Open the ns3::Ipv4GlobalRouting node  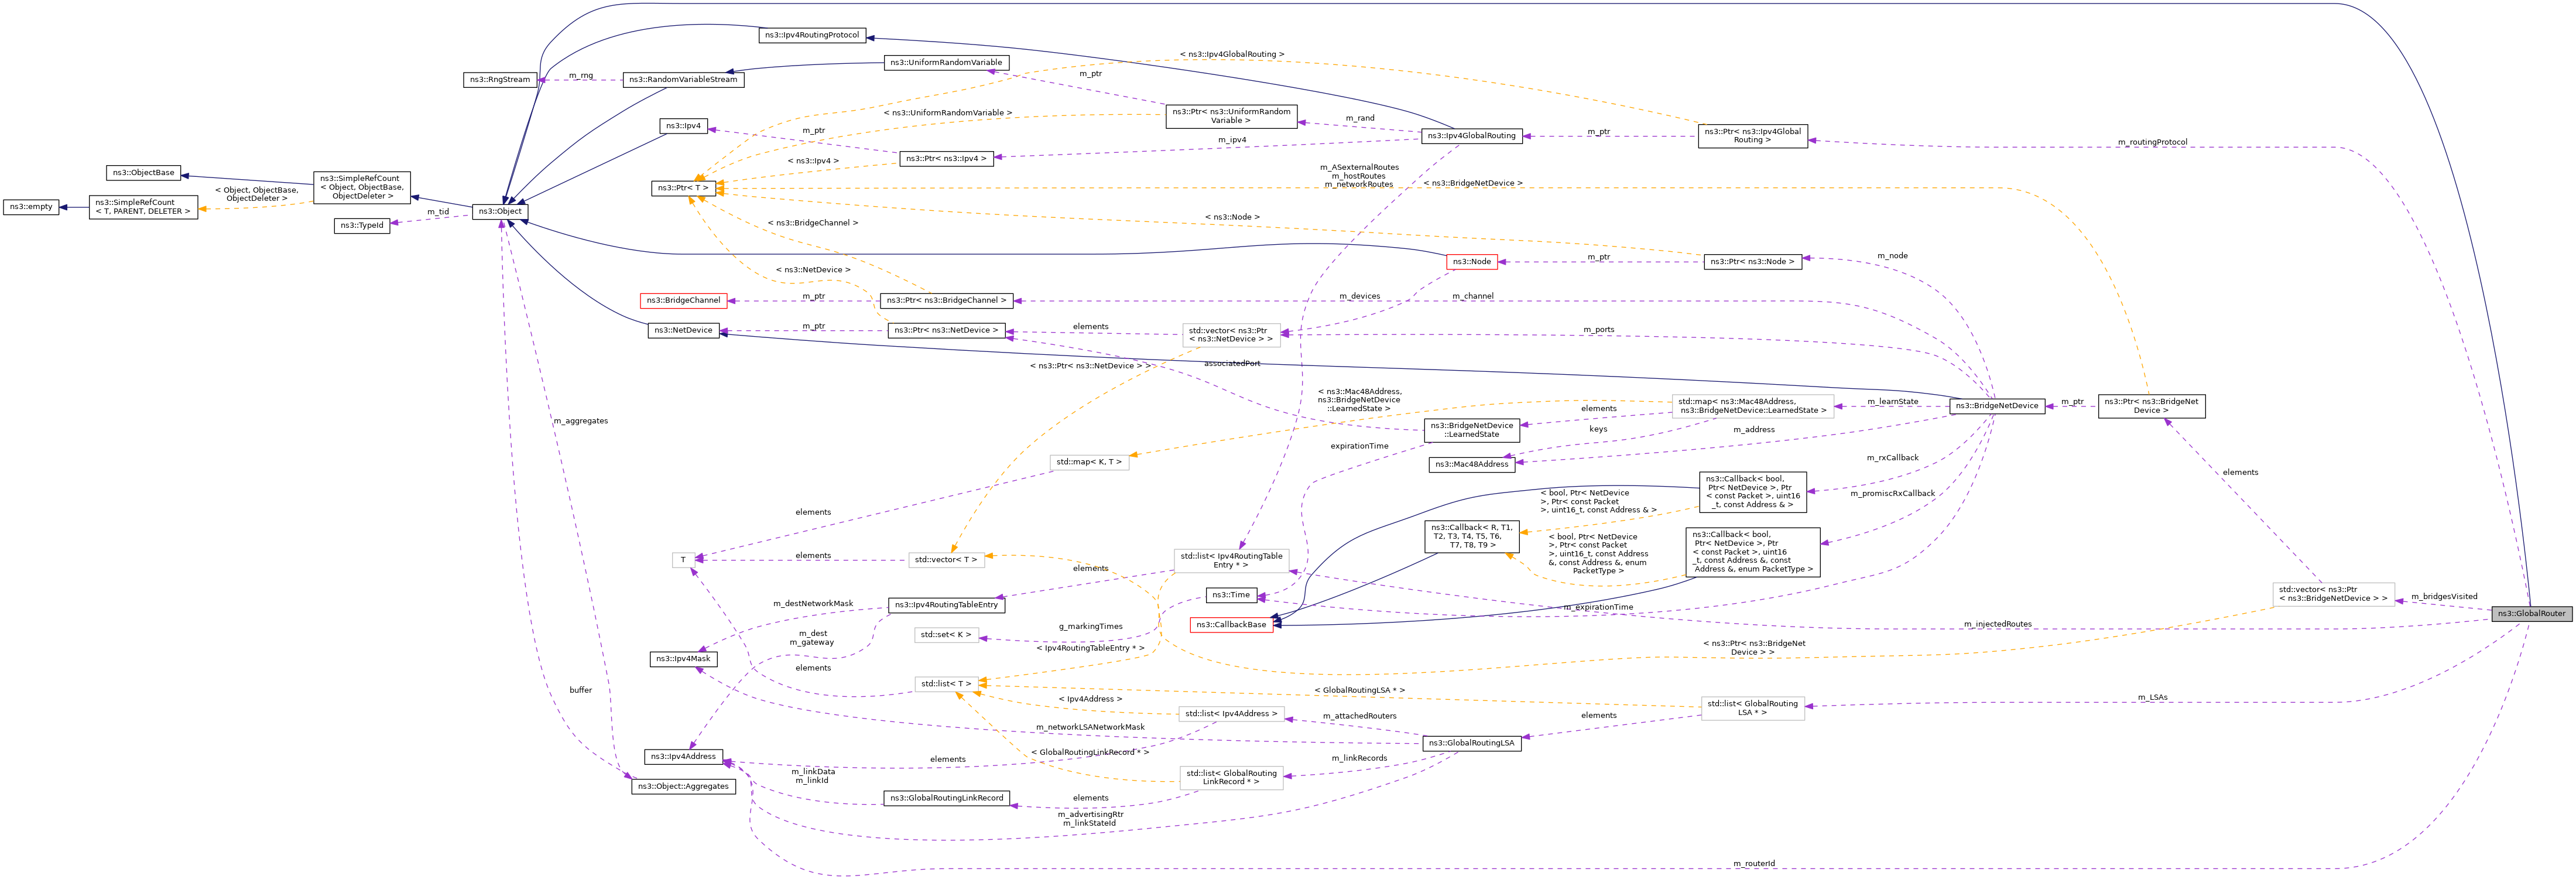1471,136
